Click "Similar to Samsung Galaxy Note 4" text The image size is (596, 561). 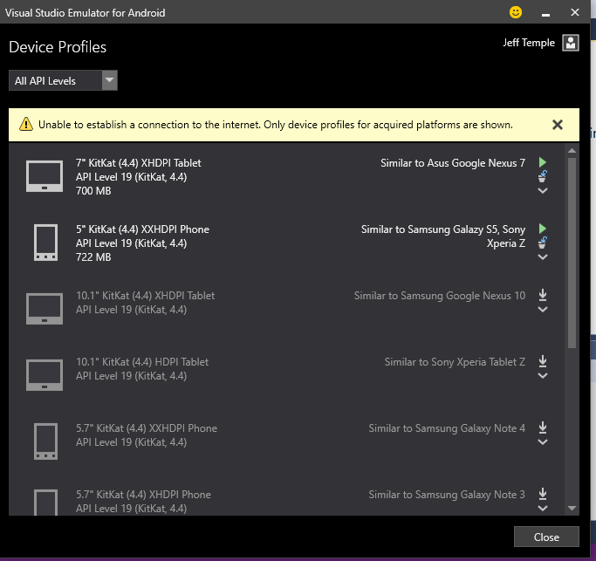tap(447, 428)
